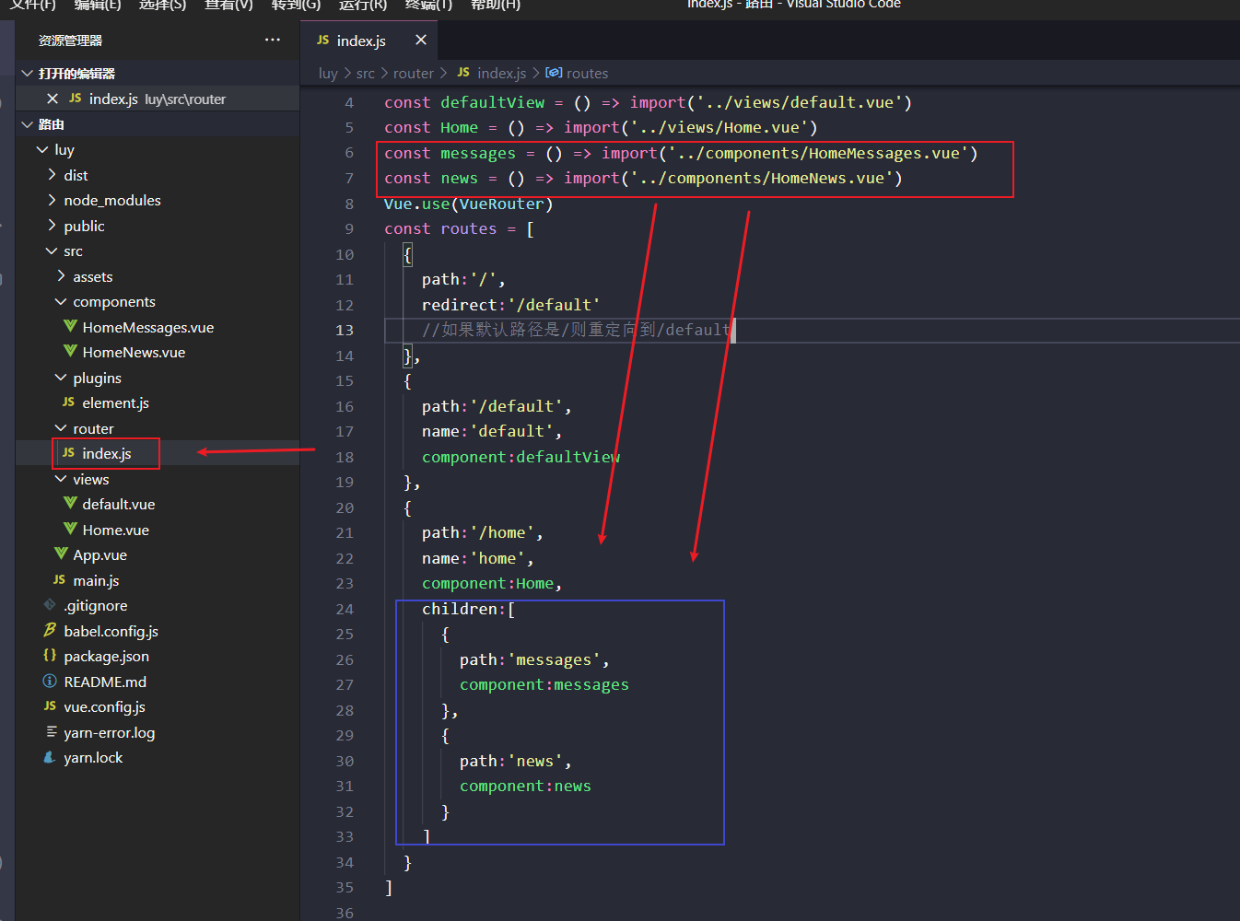Click the router breadcrumb segment

pos(414,73)
